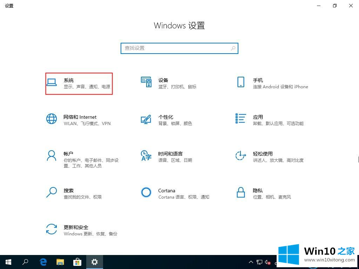
Task: Open the 帐户 person icon
Action: coord(51,156)
